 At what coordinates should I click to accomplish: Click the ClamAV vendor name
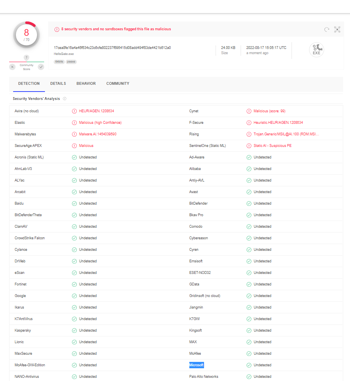(x=21, y=227)
